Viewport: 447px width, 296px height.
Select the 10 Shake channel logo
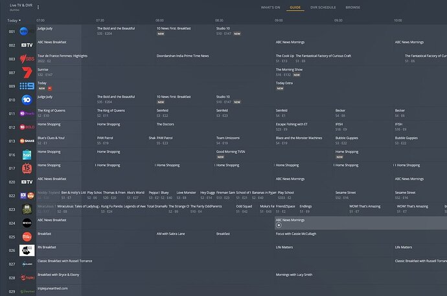pyautogui.click(x=27, y=141)
